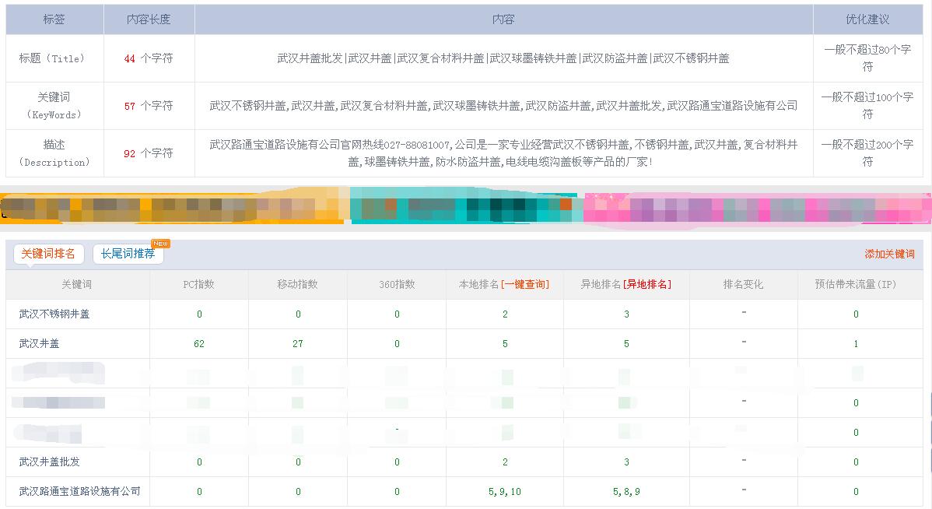Viewport: 932px width, 509px height.
Task: Click remote ranking 3 for 武汉井盖批发
Action: pos(626,462)
